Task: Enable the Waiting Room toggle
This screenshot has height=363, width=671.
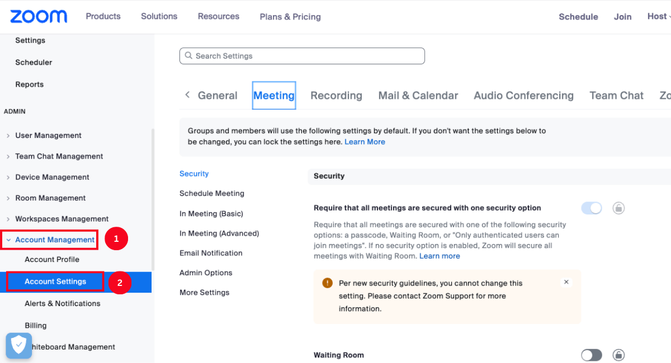Action: (592, 355)
